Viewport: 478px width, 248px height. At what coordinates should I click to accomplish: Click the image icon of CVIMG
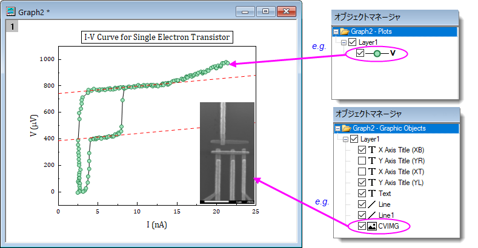point(371,226)
